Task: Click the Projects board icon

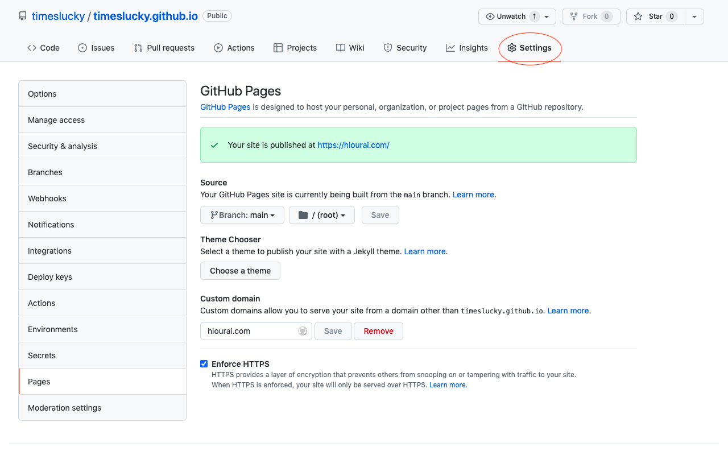Action: (278, 48)
